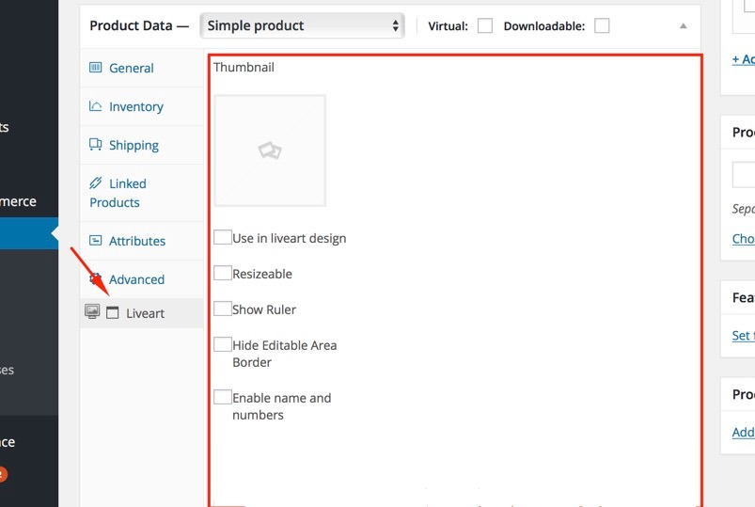The width and height of the screenshot is (755, 507).
Task: Check Hide Editable Area Border
Action: coord(222,344)
